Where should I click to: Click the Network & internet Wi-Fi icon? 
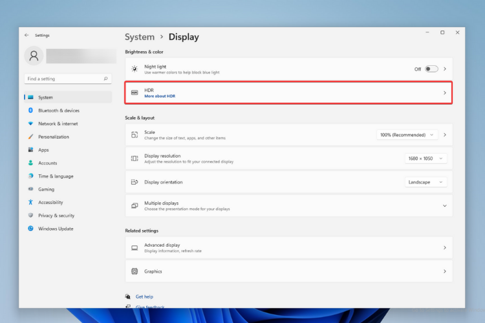pyautogui.click(x=30, y=123)
